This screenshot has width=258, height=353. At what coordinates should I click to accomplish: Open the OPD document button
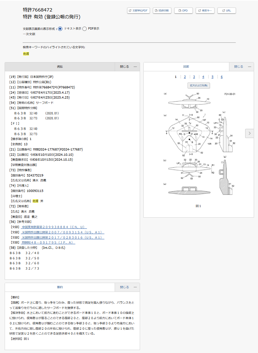point(183,11)
